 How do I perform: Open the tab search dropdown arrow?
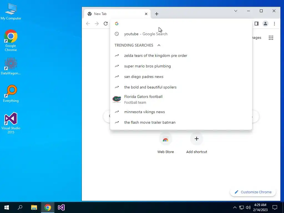pyautogui.click(x=236, y=11)
